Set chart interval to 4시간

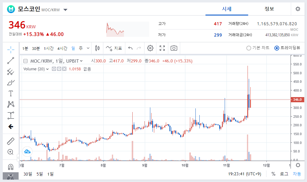pyautogui.click(x=62, y=48)
